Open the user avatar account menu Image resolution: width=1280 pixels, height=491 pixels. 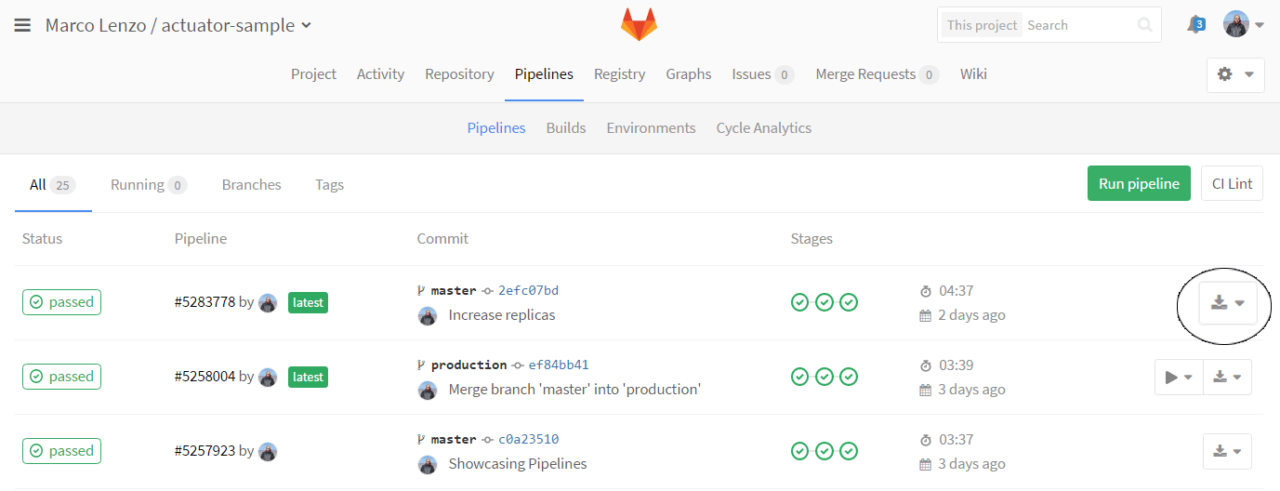coord(1244,24)
